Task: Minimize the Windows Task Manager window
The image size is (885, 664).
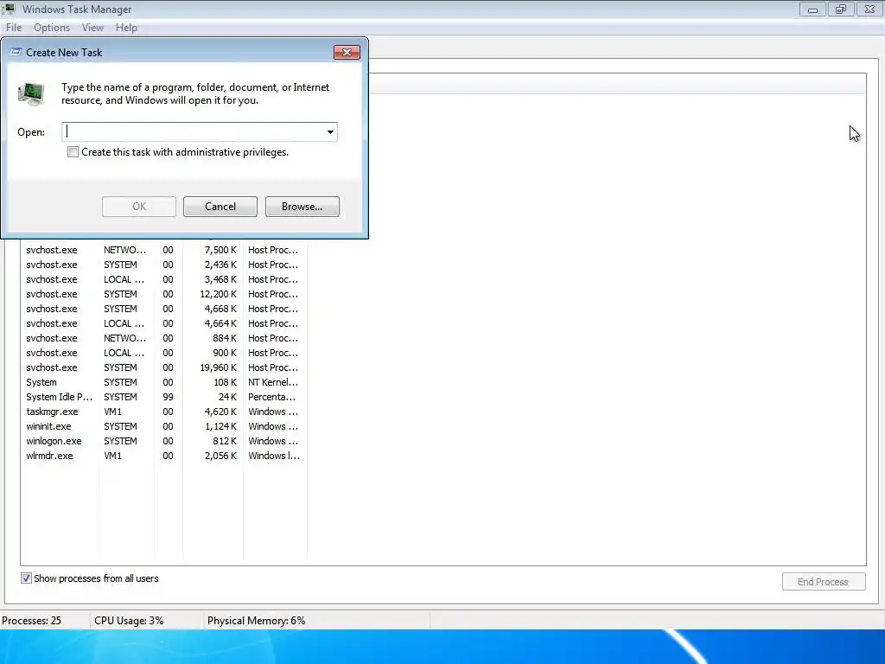Action: point(812,9)
